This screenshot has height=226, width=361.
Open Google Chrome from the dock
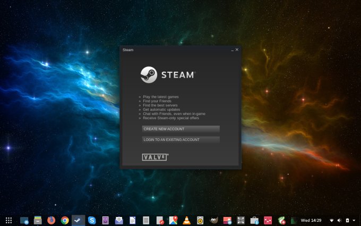[65, 220]
